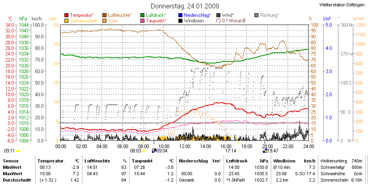Screen dimensions: 368x184
Task: Click the sunset icon at 17:14
Action: click(239, 151)
